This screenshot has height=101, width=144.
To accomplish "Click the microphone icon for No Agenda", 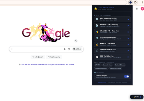I will tap(97, 38).
